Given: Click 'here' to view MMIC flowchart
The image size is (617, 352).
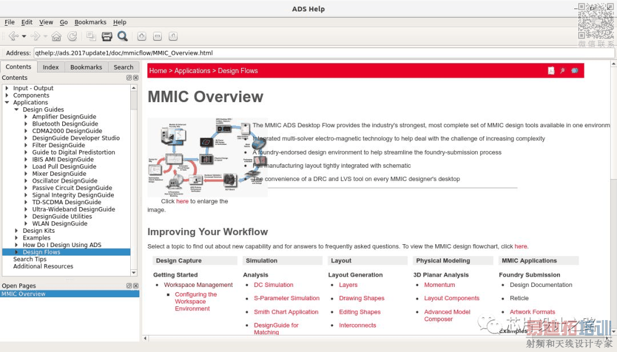Looking at the screenshot, I should (x=520, y=246).
